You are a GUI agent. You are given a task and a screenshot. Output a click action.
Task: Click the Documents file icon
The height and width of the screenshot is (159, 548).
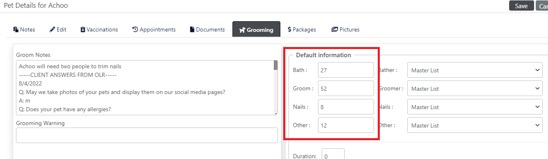pos(192,29)
